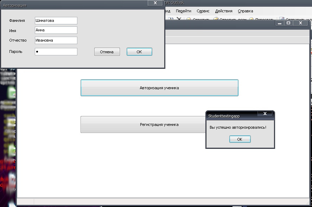The height and width of the screenshot is (207, 312).
Task: Click the Ответить (Reply) toolbar icon
Action: 189,19
